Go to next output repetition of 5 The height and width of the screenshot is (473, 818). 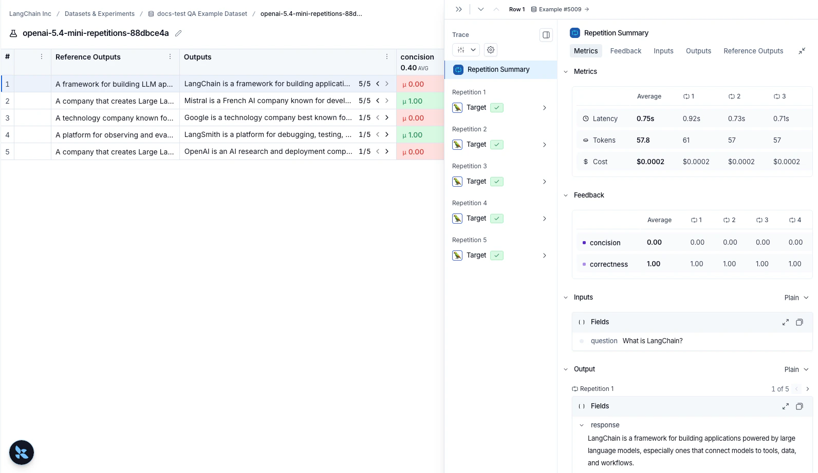pos(808,389)
